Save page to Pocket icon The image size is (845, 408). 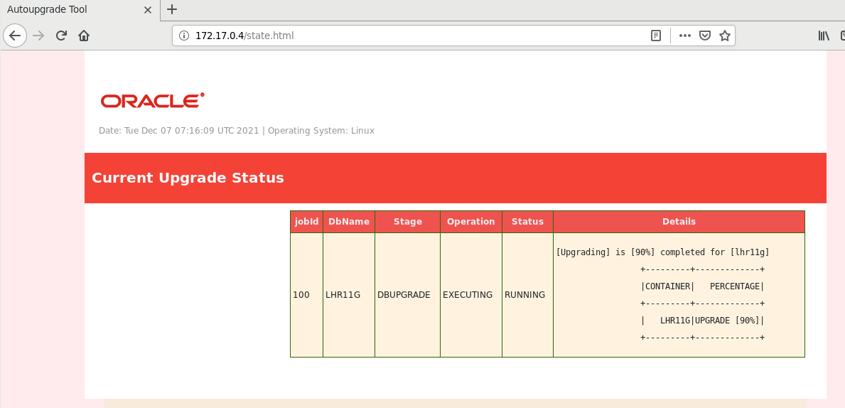point(704,36)
